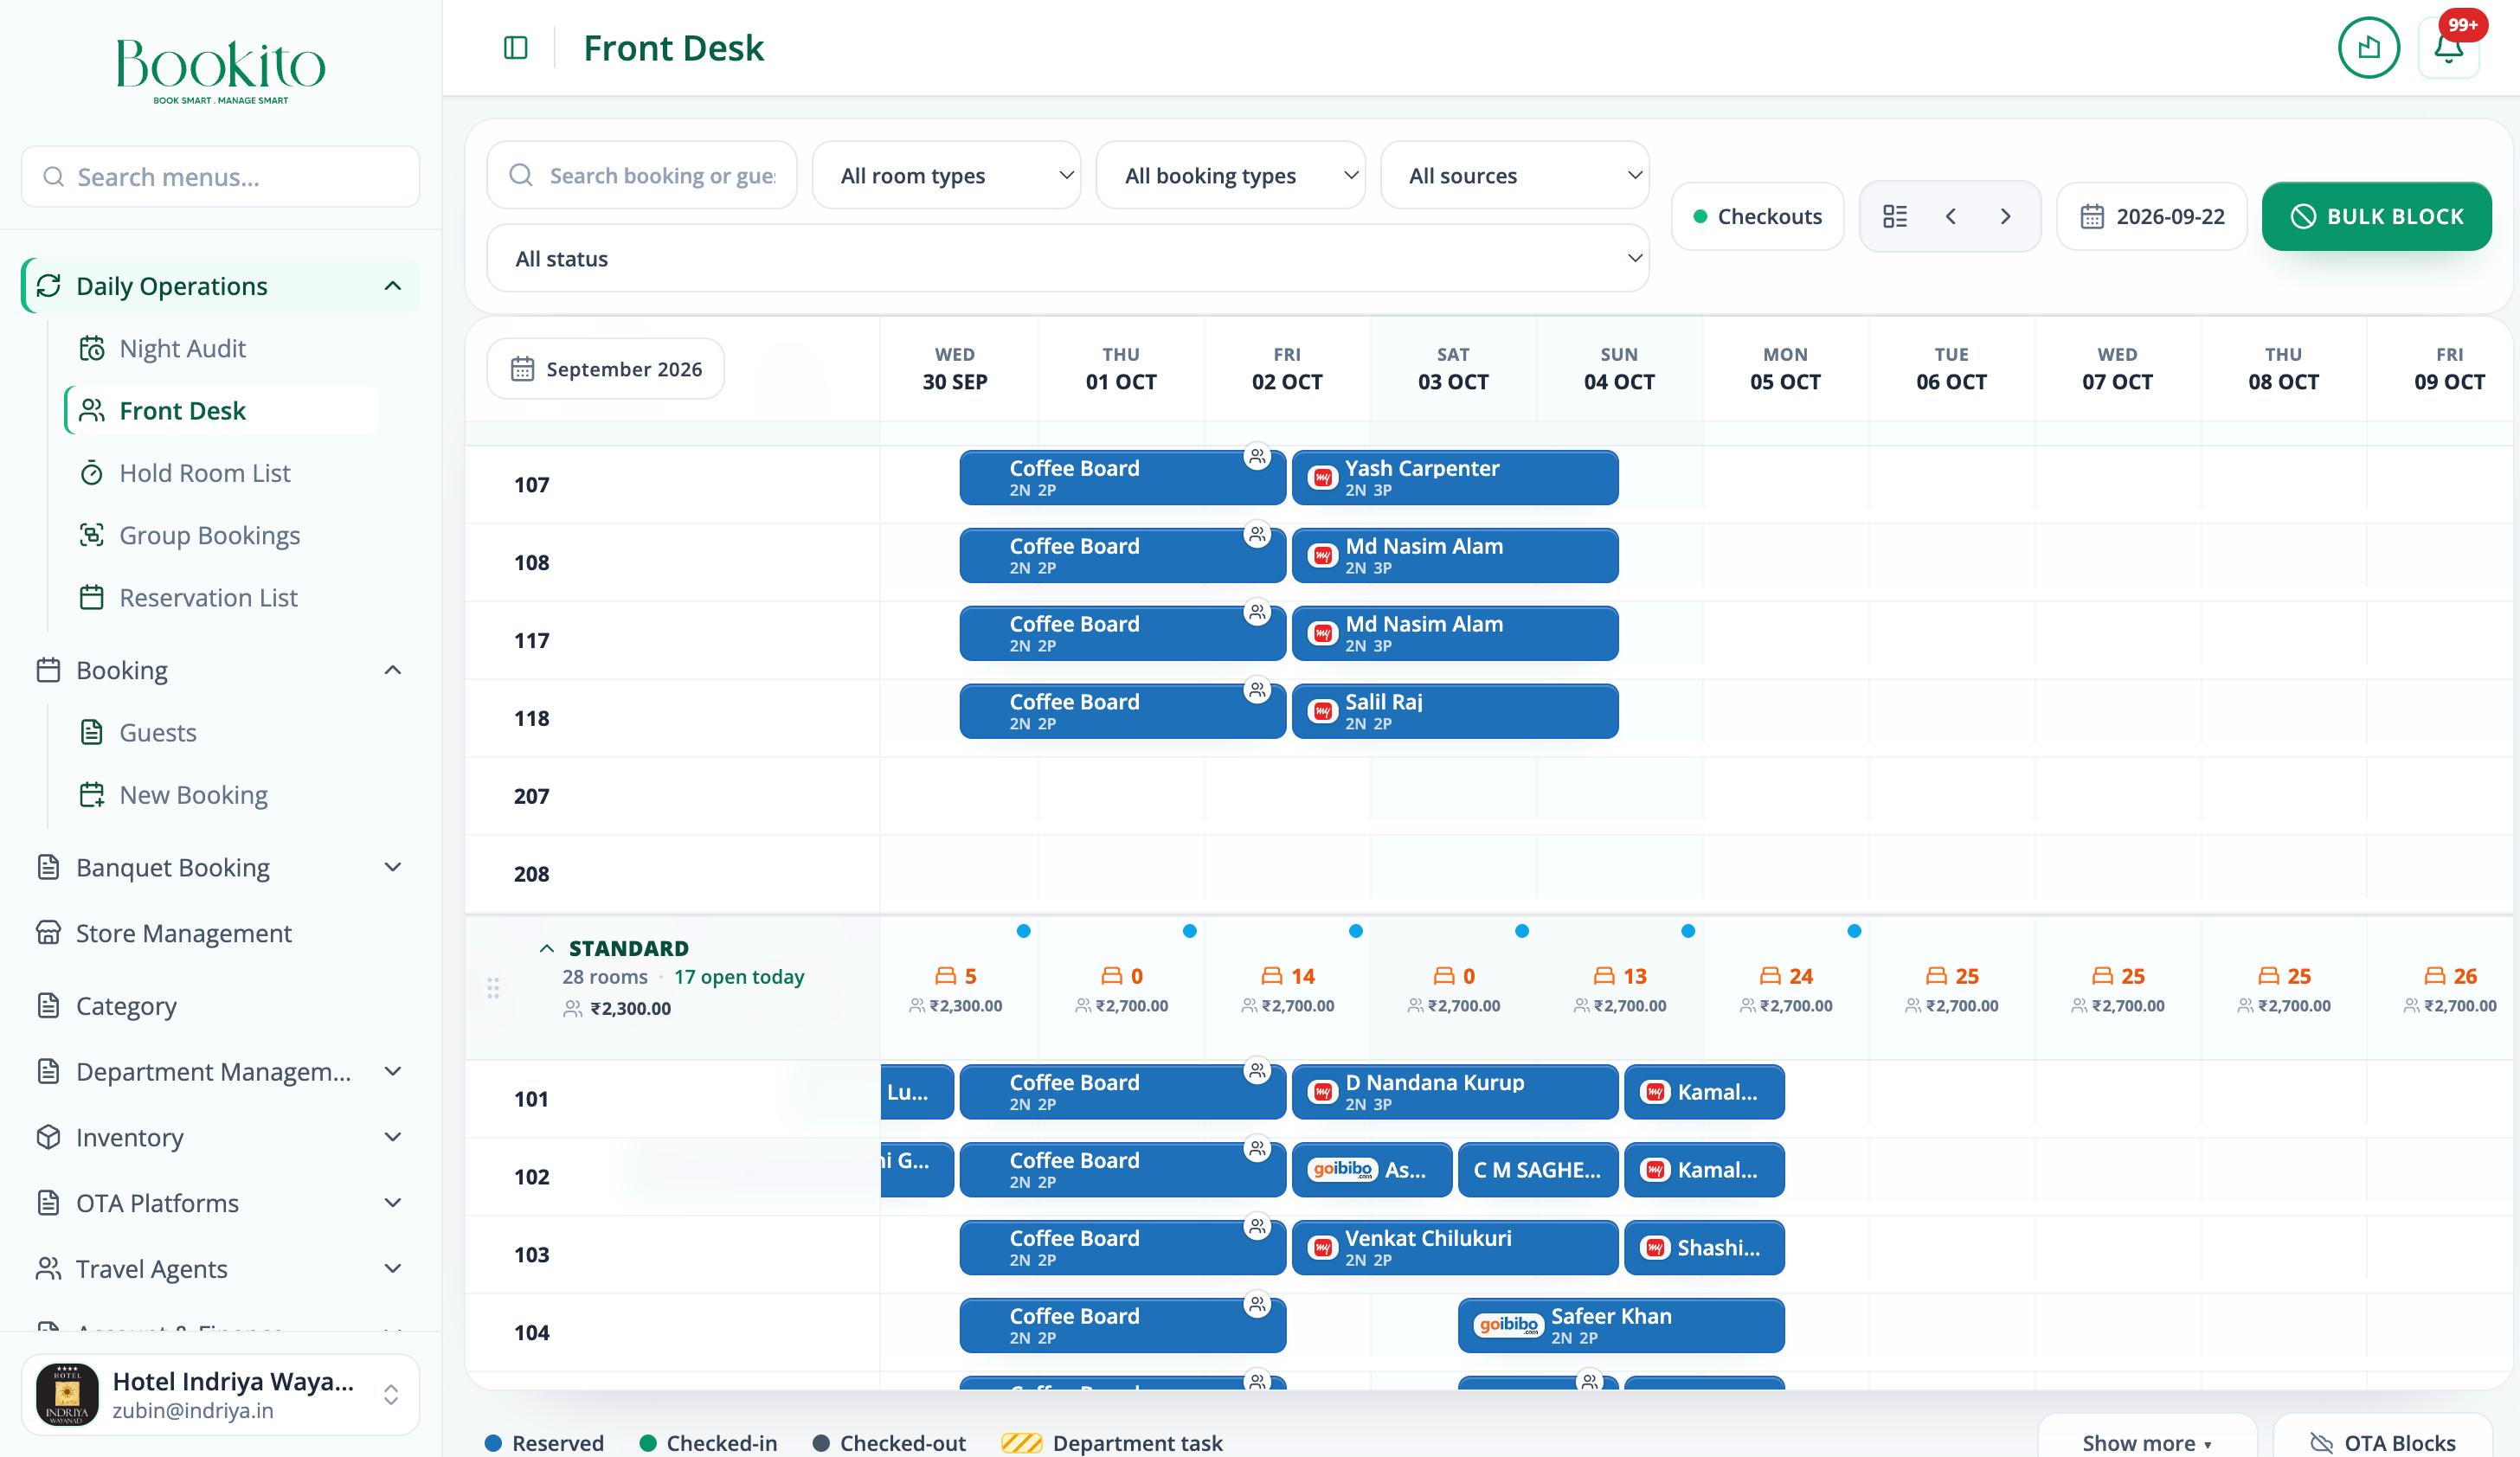Viewport: 2520px width, 1457px height.
Task: Open All booking types dropdown
Action: [x=1230, y=175]
